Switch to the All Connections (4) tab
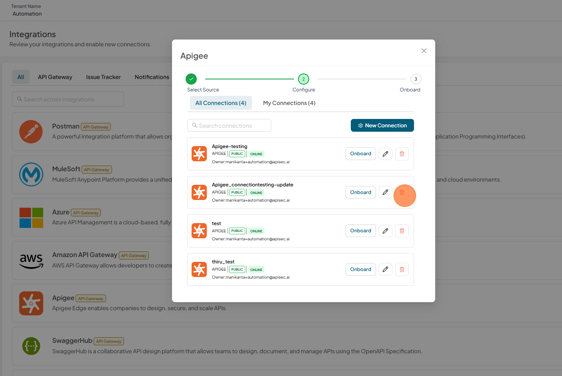Viewport: 562px width, 376px height. (221, 103)
